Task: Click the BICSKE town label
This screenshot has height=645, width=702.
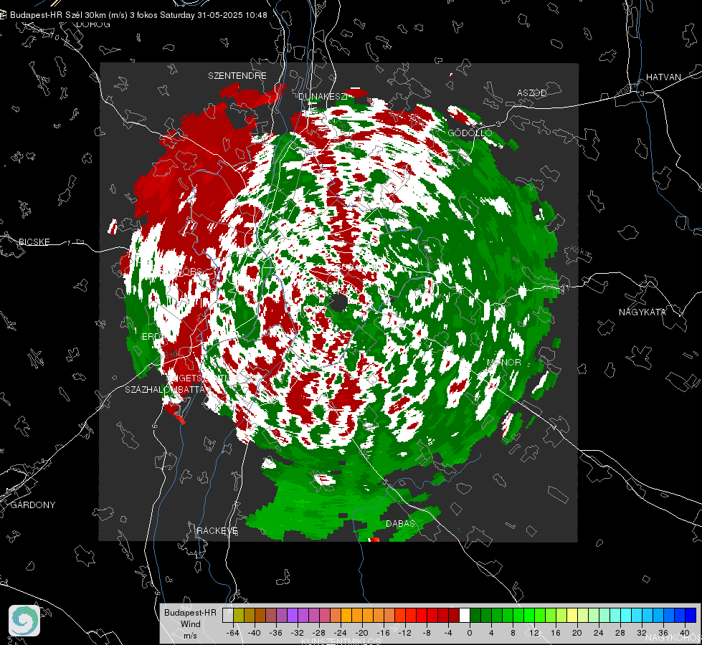Action: pos(34,242)
